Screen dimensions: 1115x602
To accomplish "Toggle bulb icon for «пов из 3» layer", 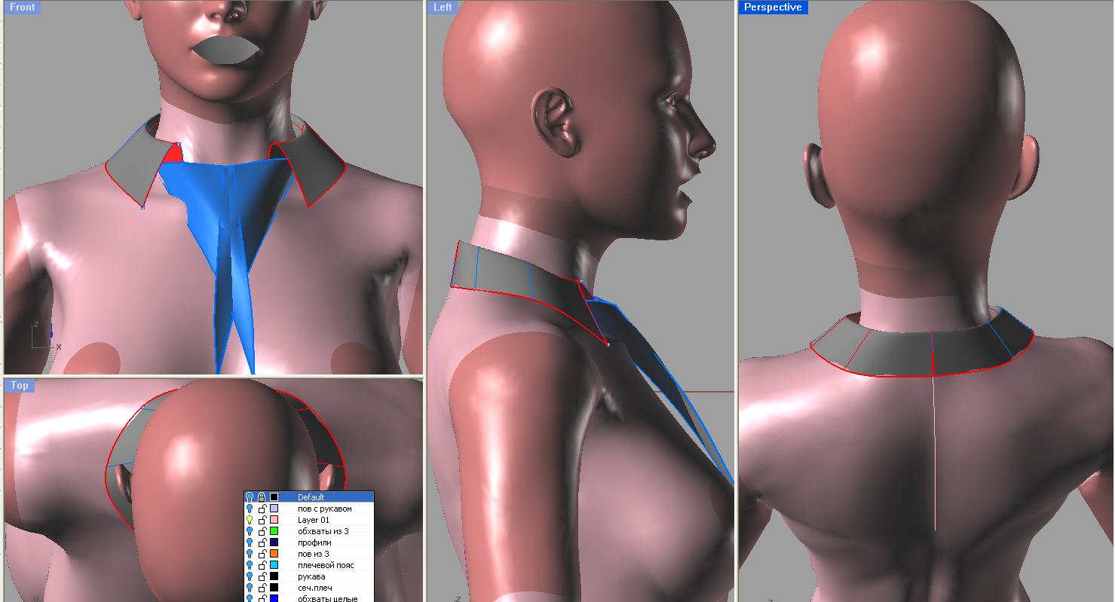I will coord(250,554).
